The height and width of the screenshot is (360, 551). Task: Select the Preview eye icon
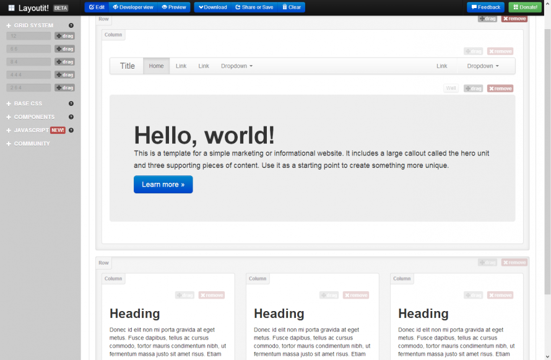click(x=167, y=7)
